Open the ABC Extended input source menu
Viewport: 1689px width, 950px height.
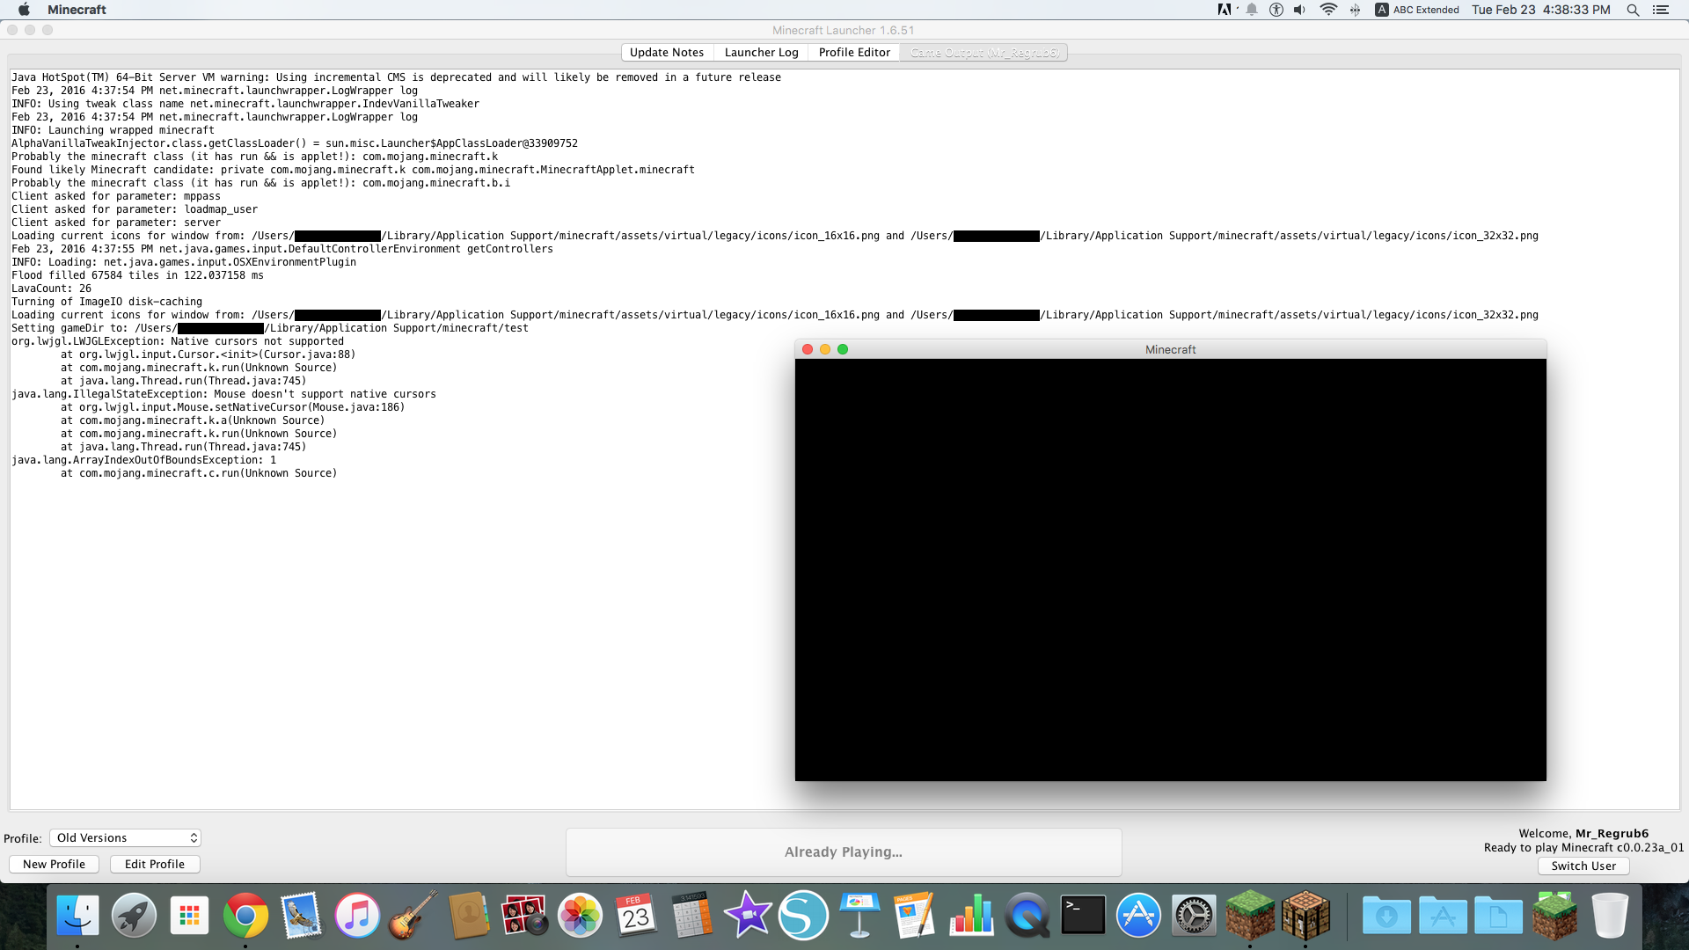point(1417,10)
